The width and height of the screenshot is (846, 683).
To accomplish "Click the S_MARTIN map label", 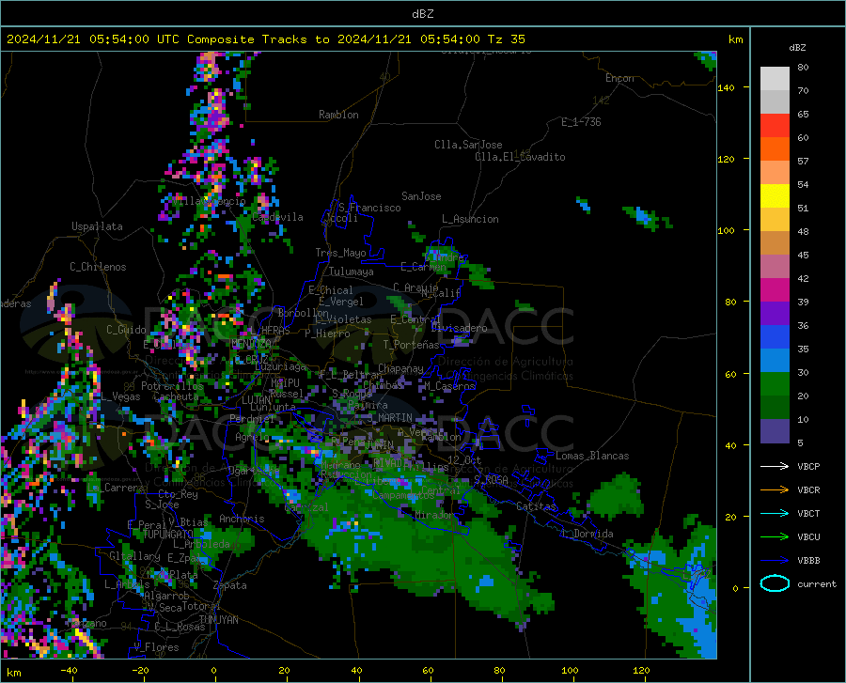I will tap(391, 418).
